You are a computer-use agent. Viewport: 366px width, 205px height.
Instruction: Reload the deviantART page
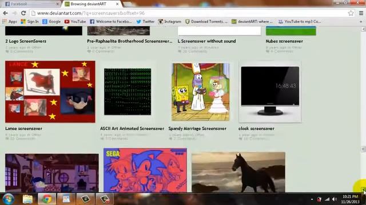click(23, 13)
